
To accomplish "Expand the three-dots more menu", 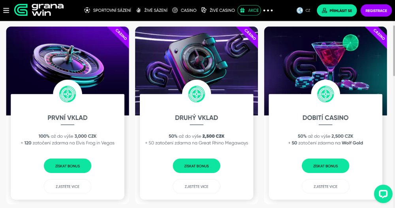I will pyautogui.click(x=268, y=11).
